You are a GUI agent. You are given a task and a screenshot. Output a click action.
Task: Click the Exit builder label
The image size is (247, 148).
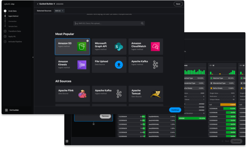click(x=14, y=110)
